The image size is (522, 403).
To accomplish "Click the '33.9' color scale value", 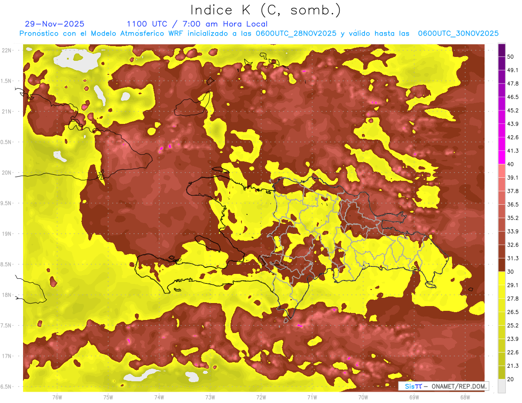I will [x=513, y=231].
